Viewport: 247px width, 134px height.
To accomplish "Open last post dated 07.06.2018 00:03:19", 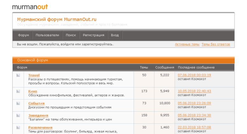I will [194, 75].
